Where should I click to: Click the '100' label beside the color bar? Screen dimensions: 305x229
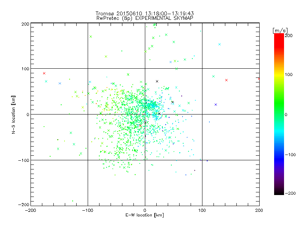coord(289,74)
